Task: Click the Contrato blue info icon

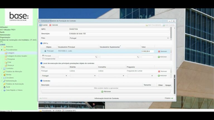Action: pos(41,81)
